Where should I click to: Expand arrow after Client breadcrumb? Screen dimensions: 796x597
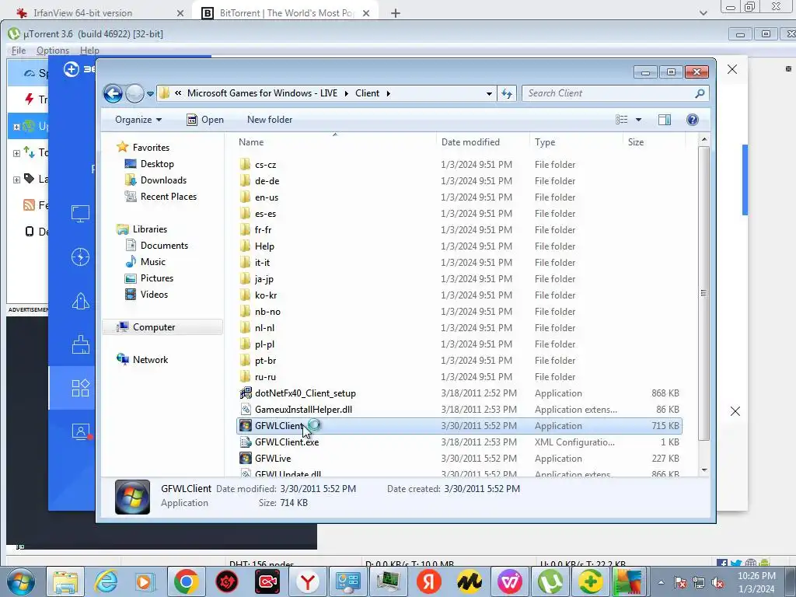[x=389, y=93]
